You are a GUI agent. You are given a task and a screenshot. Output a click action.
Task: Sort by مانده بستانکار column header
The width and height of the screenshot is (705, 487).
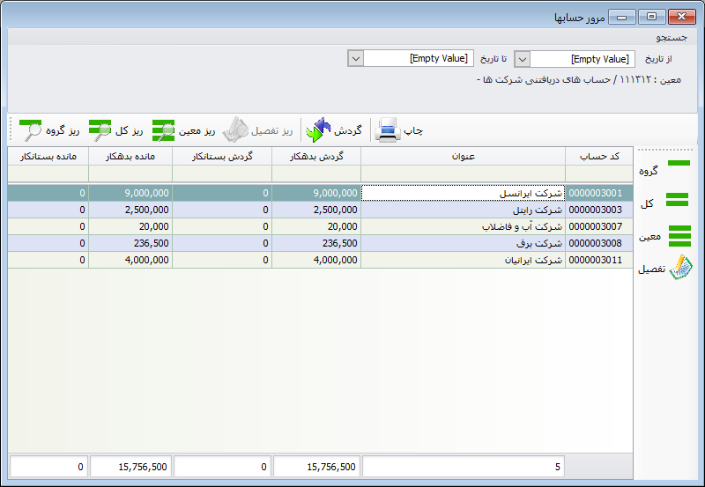point(48,157)
